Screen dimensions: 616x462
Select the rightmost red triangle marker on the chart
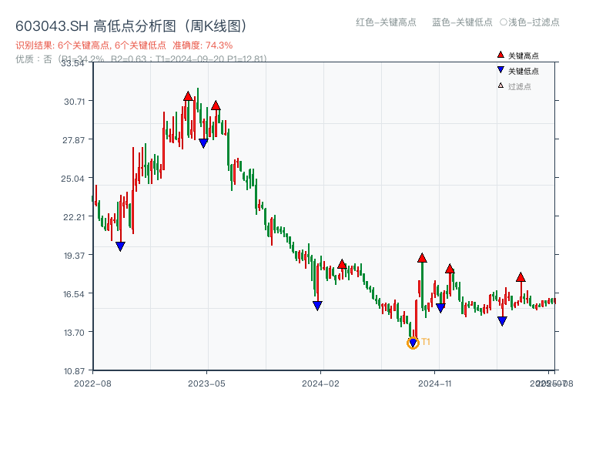point(521,276)
